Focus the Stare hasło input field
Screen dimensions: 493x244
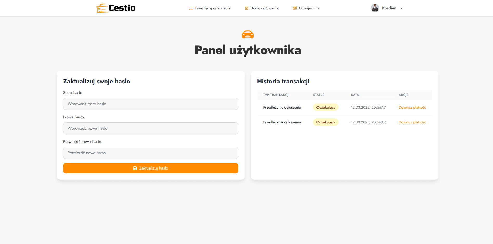point(151,104)
